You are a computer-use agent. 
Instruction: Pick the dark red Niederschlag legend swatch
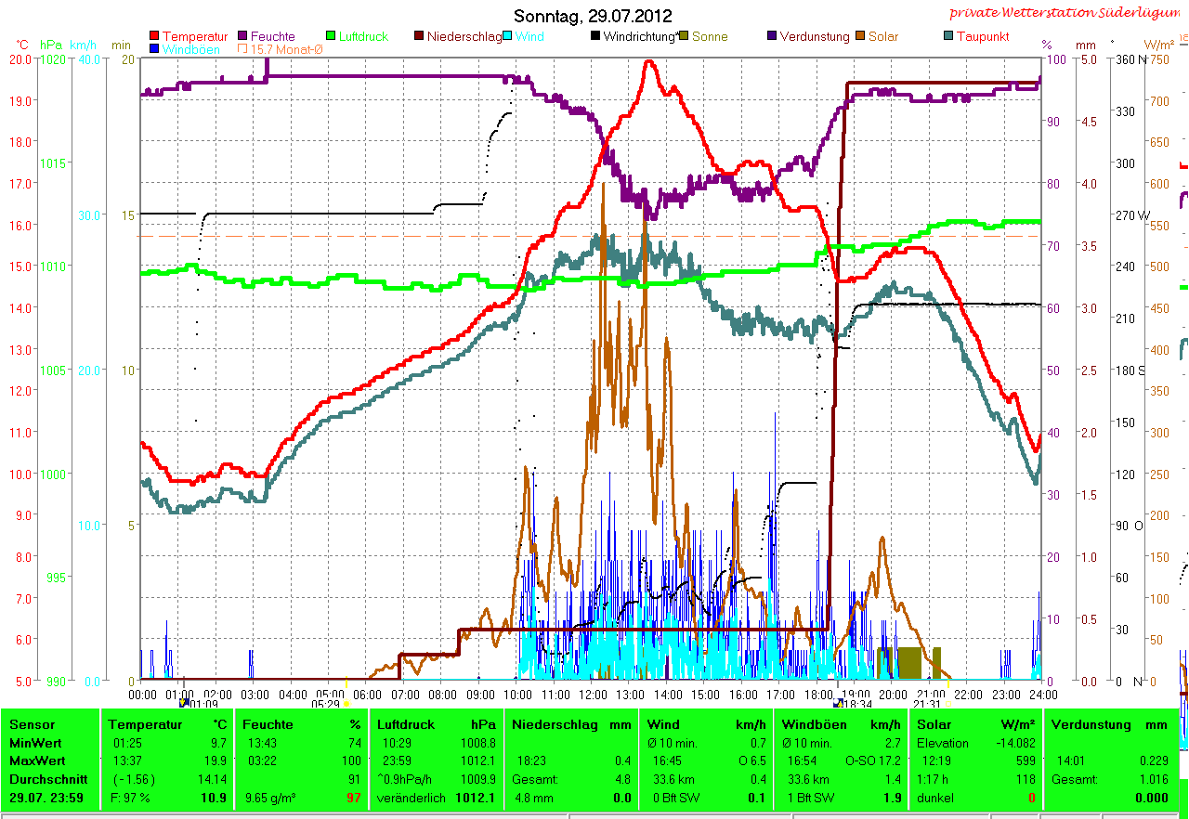(x=420, y=36)
